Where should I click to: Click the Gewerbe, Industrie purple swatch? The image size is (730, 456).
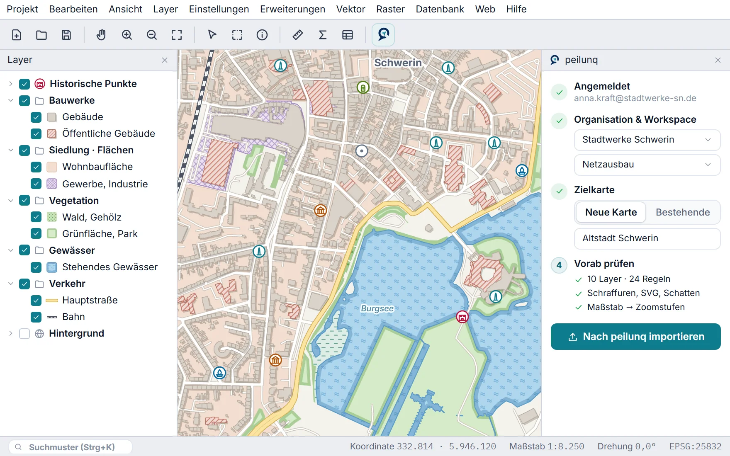pyautogui.click(x=52, y=184)
